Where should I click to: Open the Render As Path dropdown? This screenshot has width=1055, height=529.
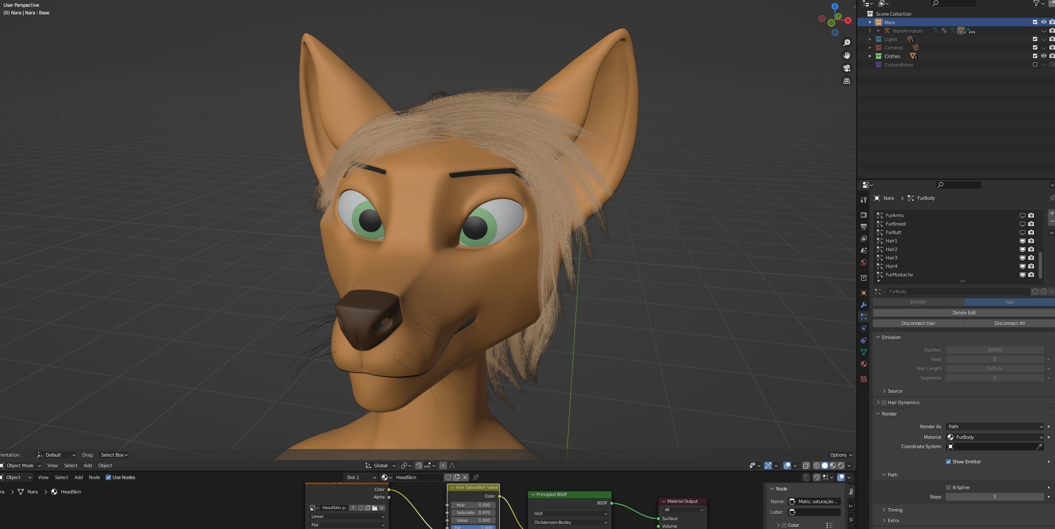pos(995,427)
